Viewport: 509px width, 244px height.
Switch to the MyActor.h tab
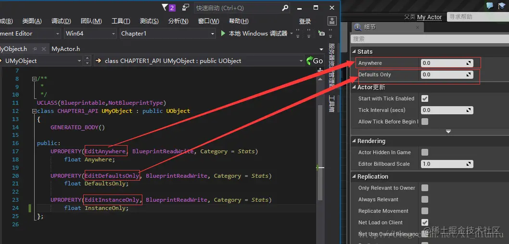click(65, 49)
